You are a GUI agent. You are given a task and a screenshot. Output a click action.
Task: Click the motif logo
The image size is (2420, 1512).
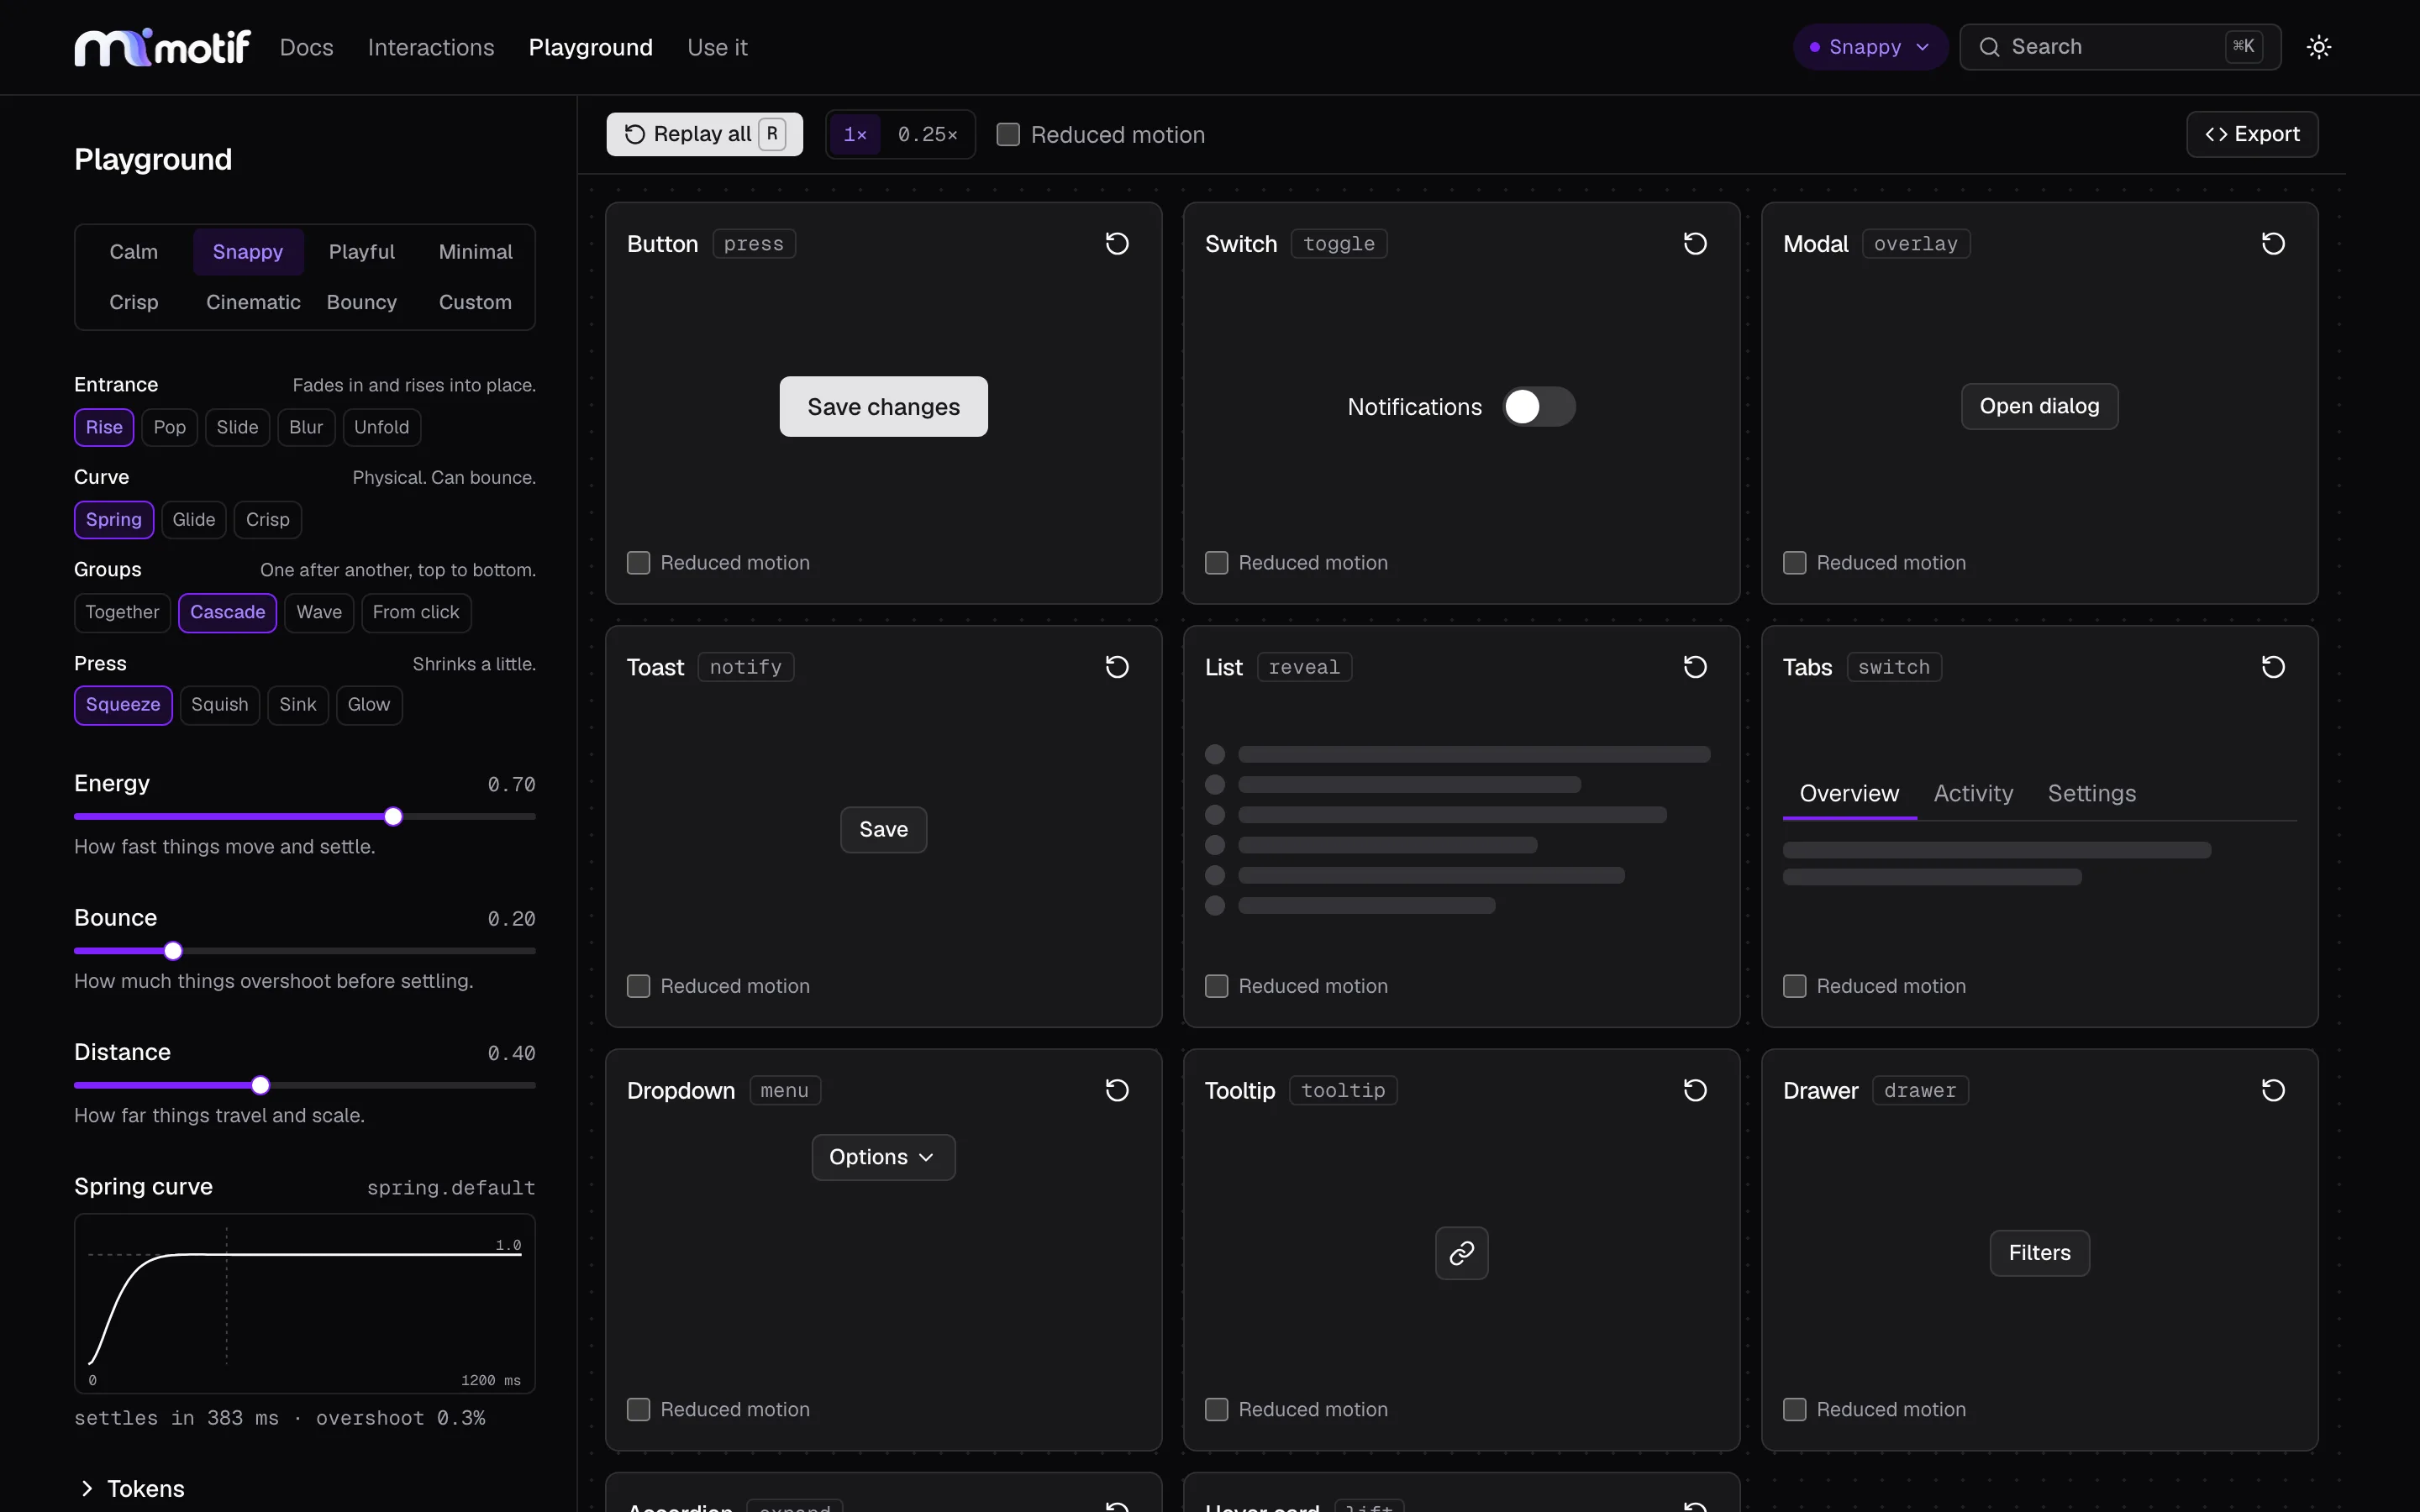162,47
